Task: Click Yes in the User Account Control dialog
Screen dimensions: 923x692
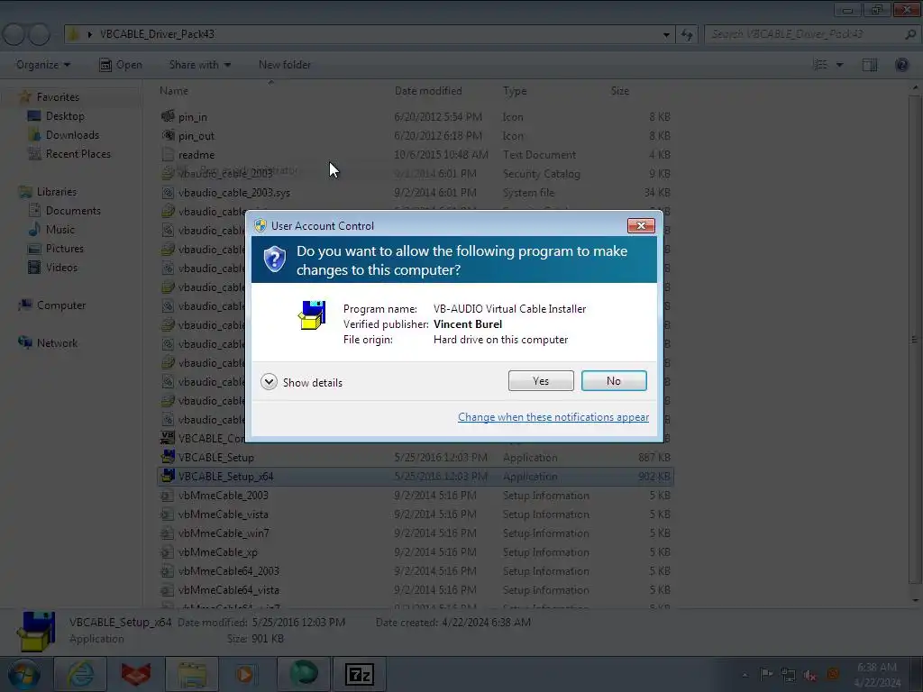Action: pyautogui.click(x=541, y=381)
